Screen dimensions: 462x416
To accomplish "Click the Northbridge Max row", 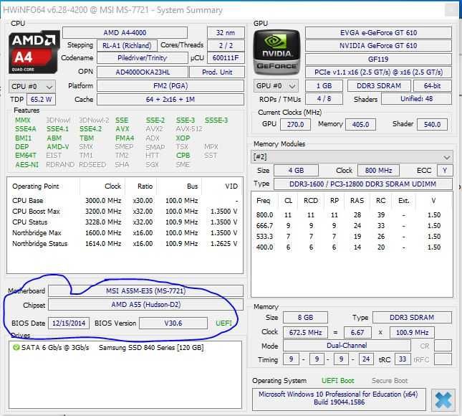I will [x=125, y=233].
